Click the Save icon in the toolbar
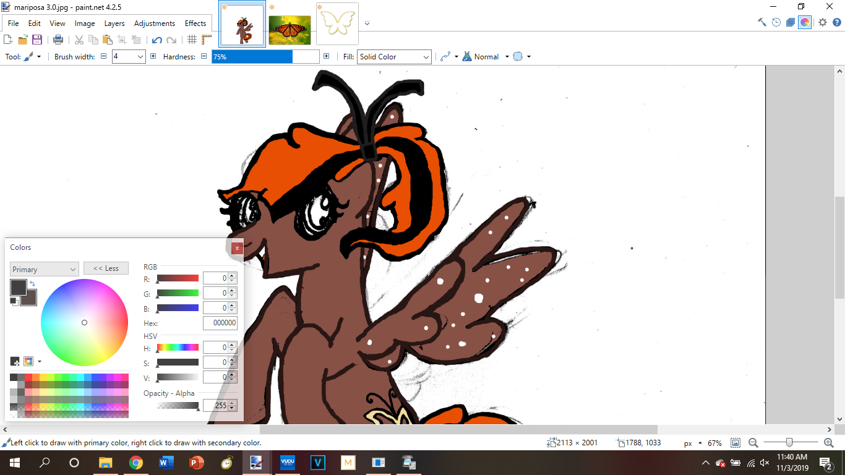 pyautogui.click(x=37, y=40)
